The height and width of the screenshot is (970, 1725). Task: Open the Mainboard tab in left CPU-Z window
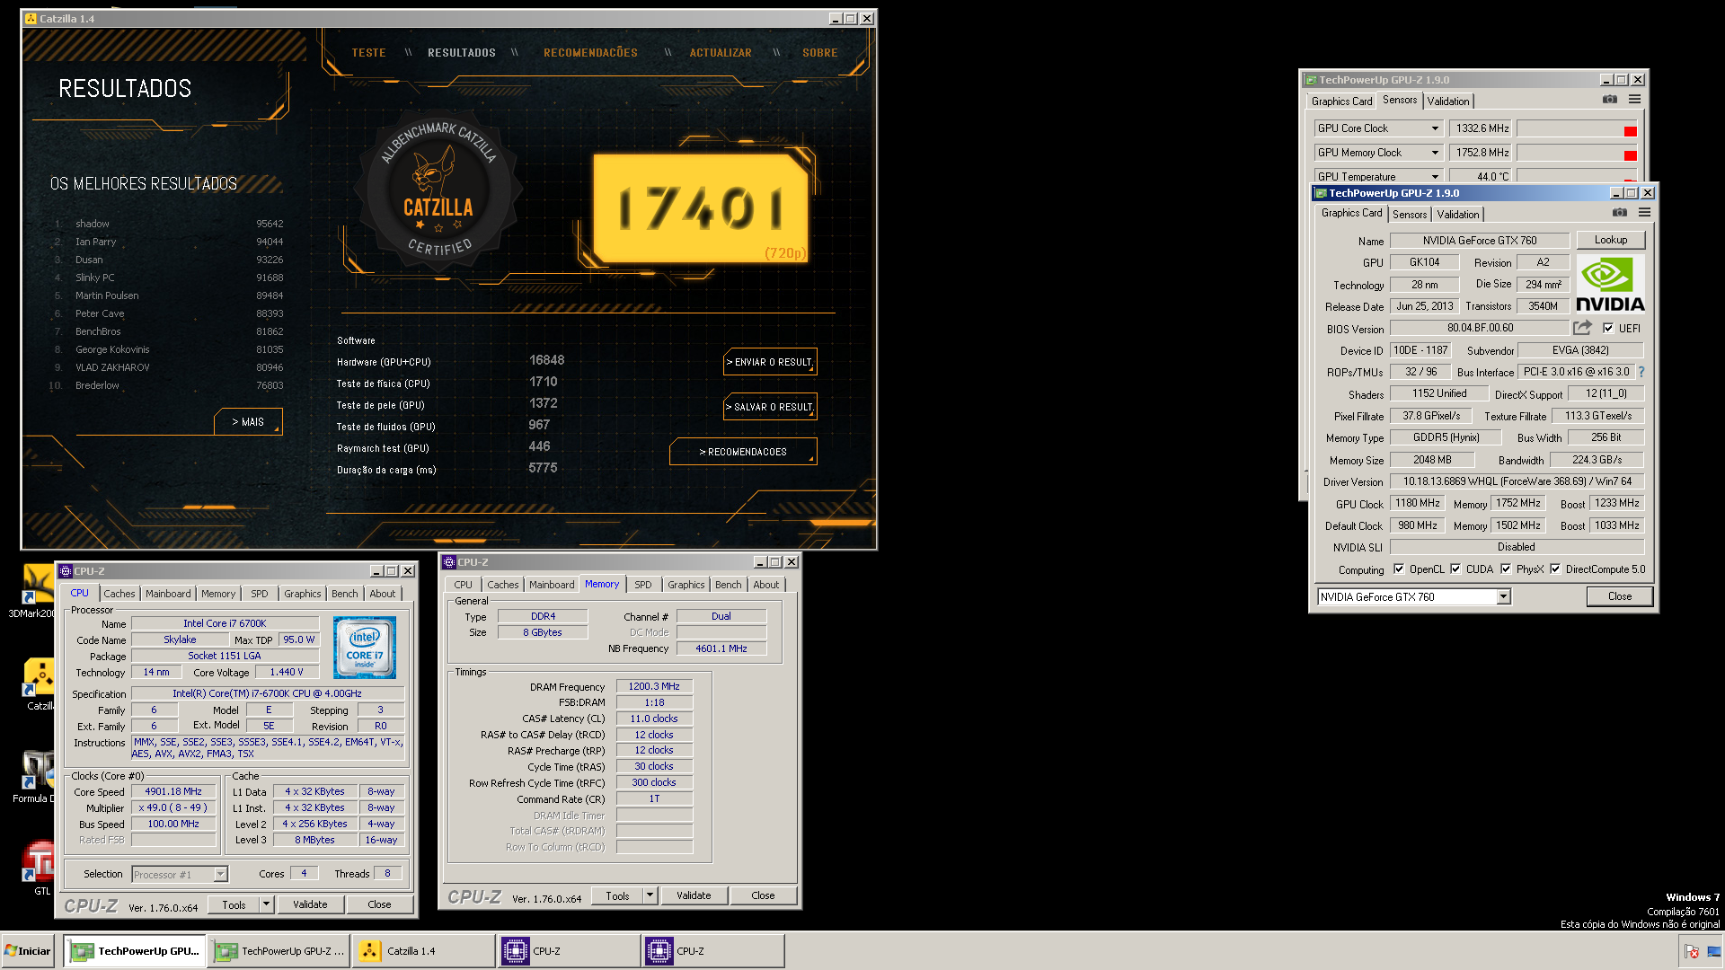(x=168, y=594)
